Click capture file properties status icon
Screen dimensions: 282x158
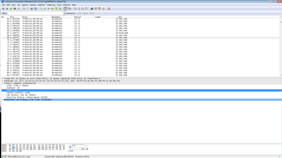click(5, 157)
